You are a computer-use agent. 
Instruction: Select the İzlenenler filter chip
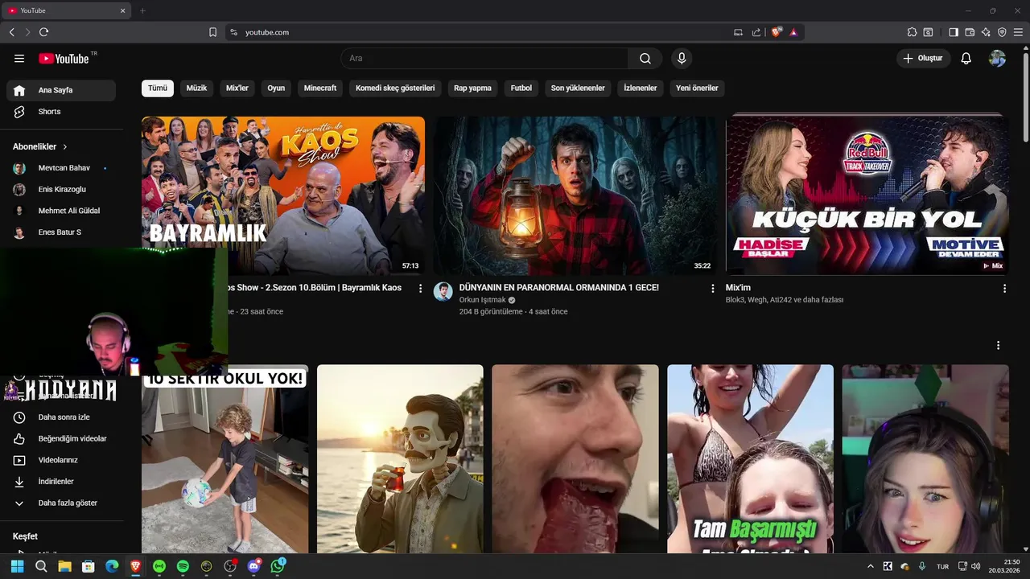coord(641,88)
